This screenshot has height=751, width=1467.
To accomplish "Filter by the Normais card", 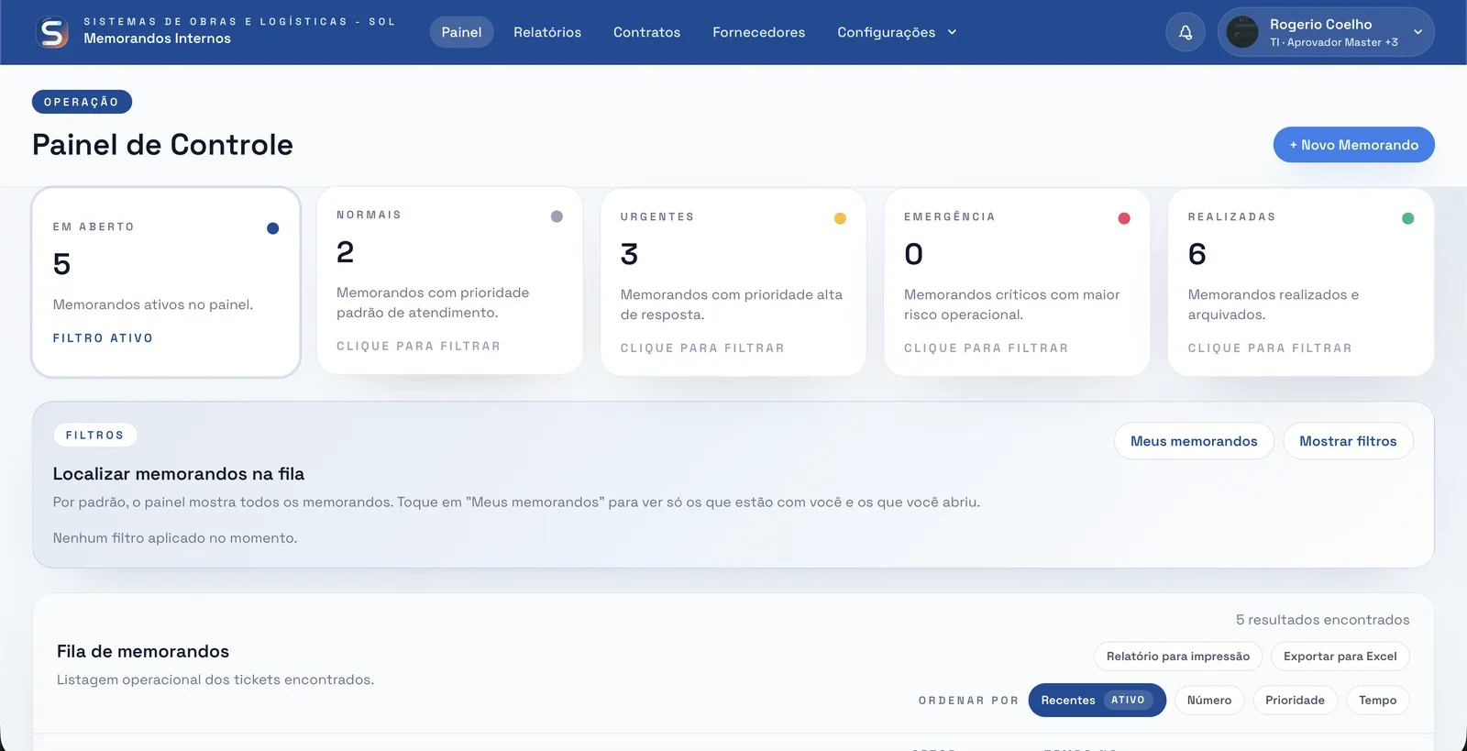I will pyautogui.click(x=449, y=281).
